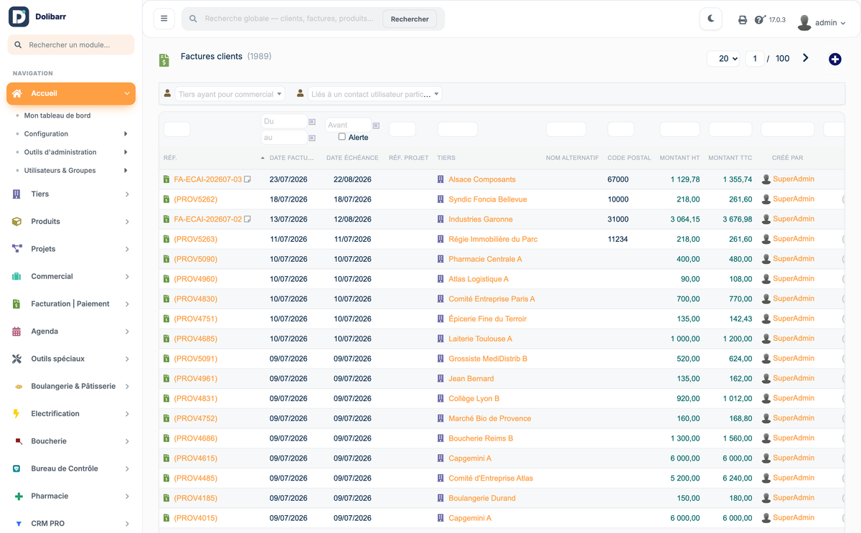The height and width of the screenshot is (533, 861).
Task: Open Boulangerie & Pâtisserie icon
Action: coord(17,387)
